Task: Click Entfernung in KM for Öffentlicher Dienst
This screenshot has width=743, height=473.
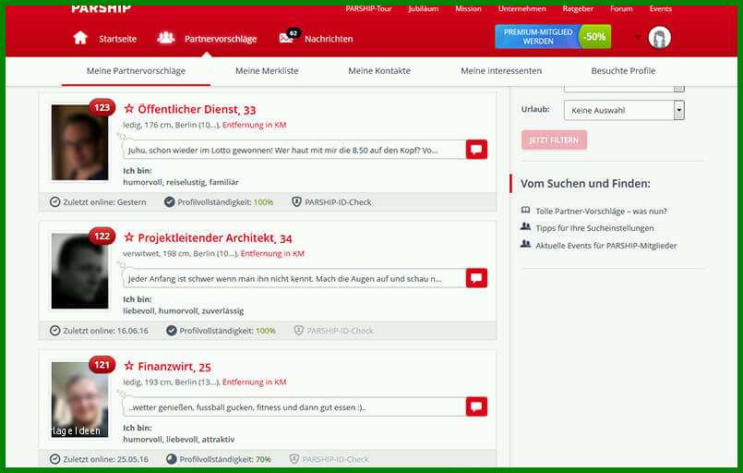Action: (x=255, y=125)
